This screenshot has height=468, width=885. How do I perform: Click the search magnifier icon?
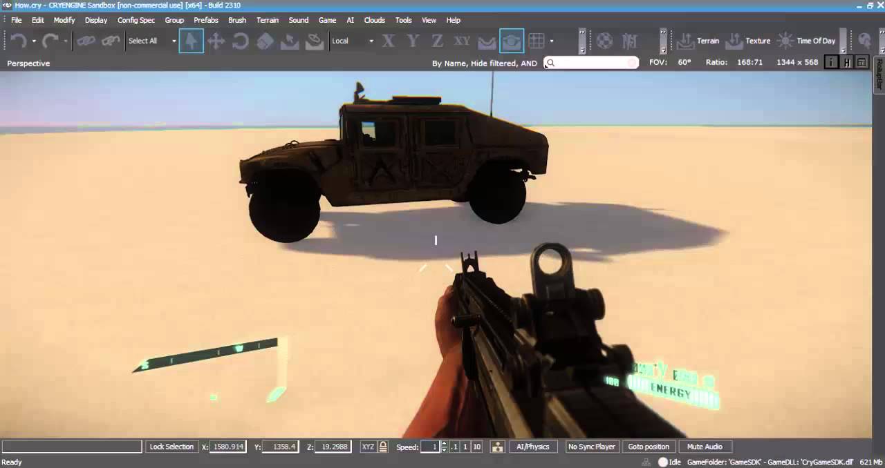pos(551,63)
